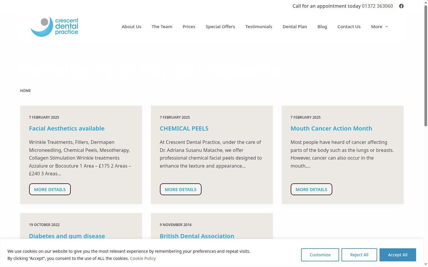Visit the Special Offers page
Image resolution: width=428 pixels, height=267 pixels.
[220, 27]
